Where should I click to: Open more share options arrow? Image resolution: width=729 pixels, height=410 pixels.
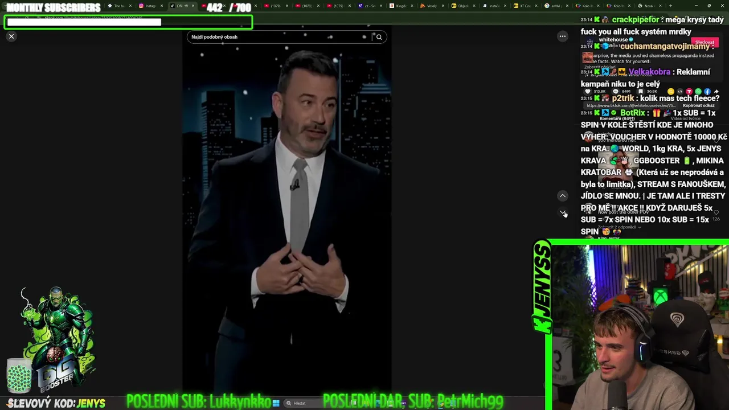[x=716, y=92]
